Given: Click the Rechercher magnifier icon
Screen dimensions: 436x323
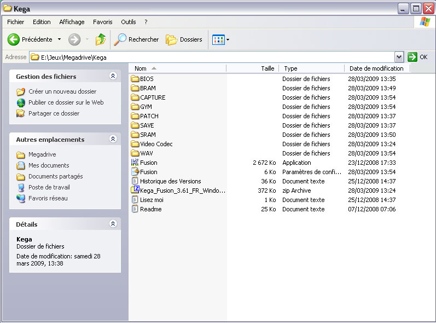Looking at the screenshot, I should click(x=120, y=39).
